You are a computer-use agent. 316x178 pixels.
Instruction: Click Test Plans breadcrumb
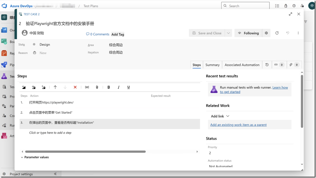pyautogui.click(x=91, y=6)
